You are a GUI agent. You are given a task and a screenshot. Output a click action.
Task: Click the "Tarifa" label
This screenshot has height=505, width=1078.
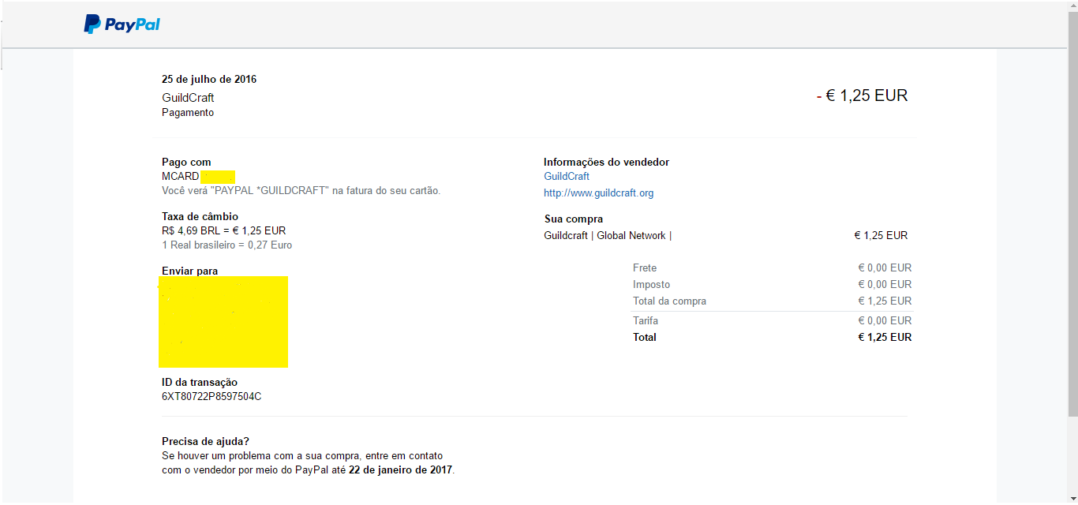[x=646, y=321]
